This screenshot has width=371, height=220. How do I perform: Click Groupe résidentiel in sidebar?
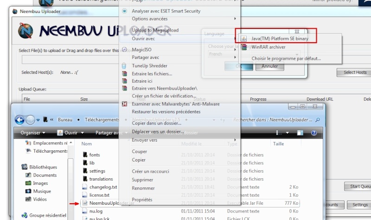tap(48, 215)
